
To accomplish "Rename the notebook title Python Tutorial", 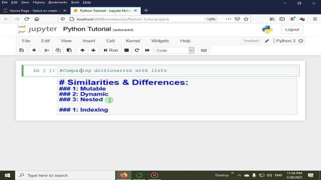I will click(87, 29).
